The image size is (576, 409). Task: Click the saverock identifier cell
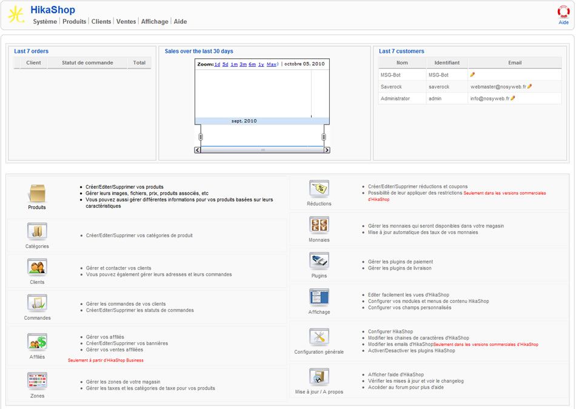(439, 87)
